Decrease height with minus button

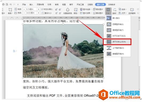[24, 9]
